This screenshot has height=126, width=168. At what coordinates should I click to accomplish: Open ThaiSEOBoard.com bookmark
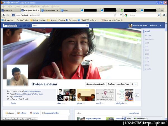tap(88, 20)
